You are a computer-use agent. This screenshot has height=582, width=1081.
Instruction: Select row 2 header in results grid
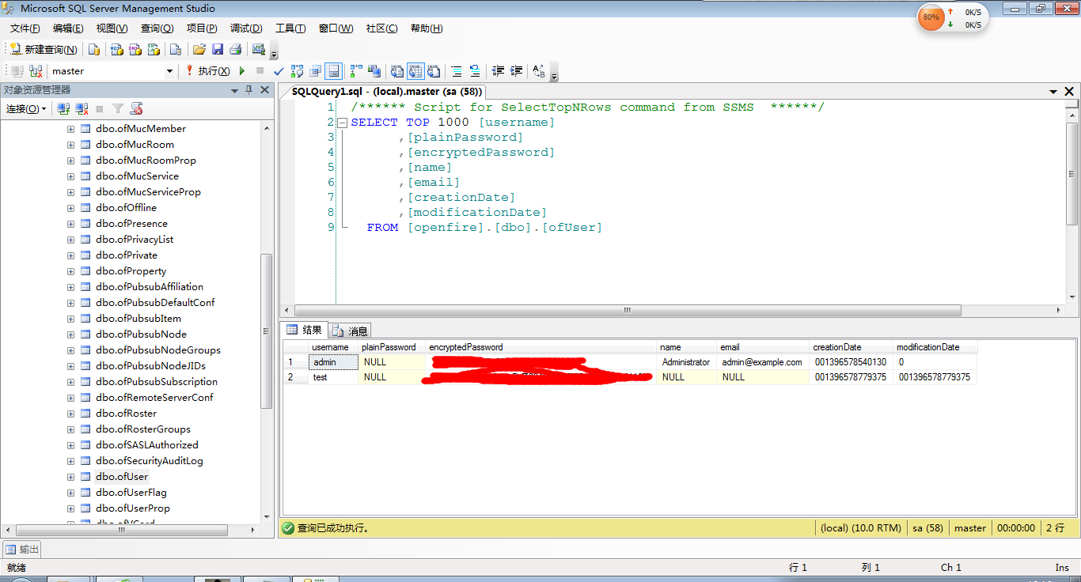point(296,377)
